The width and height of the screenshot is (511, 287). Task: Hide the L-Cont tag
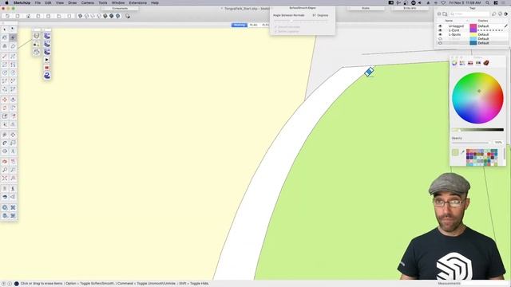(x=440, y=30)
